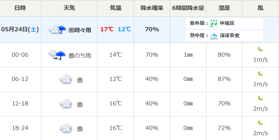Click the cloud icon in 12-18 row
279x140 pixels.
tap(66, 104)
